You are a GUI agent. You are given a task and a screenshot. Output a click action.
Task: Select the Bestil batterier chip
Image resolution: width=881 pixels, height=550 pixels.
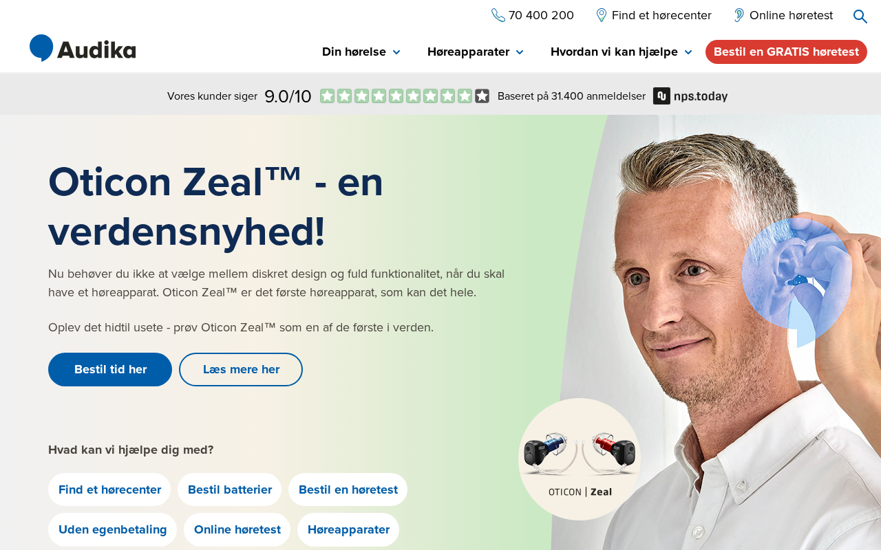click(230, 489)
